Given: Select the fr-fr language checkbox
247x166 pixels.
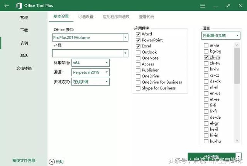Looking at the screenshot, I should coord(206,111).
